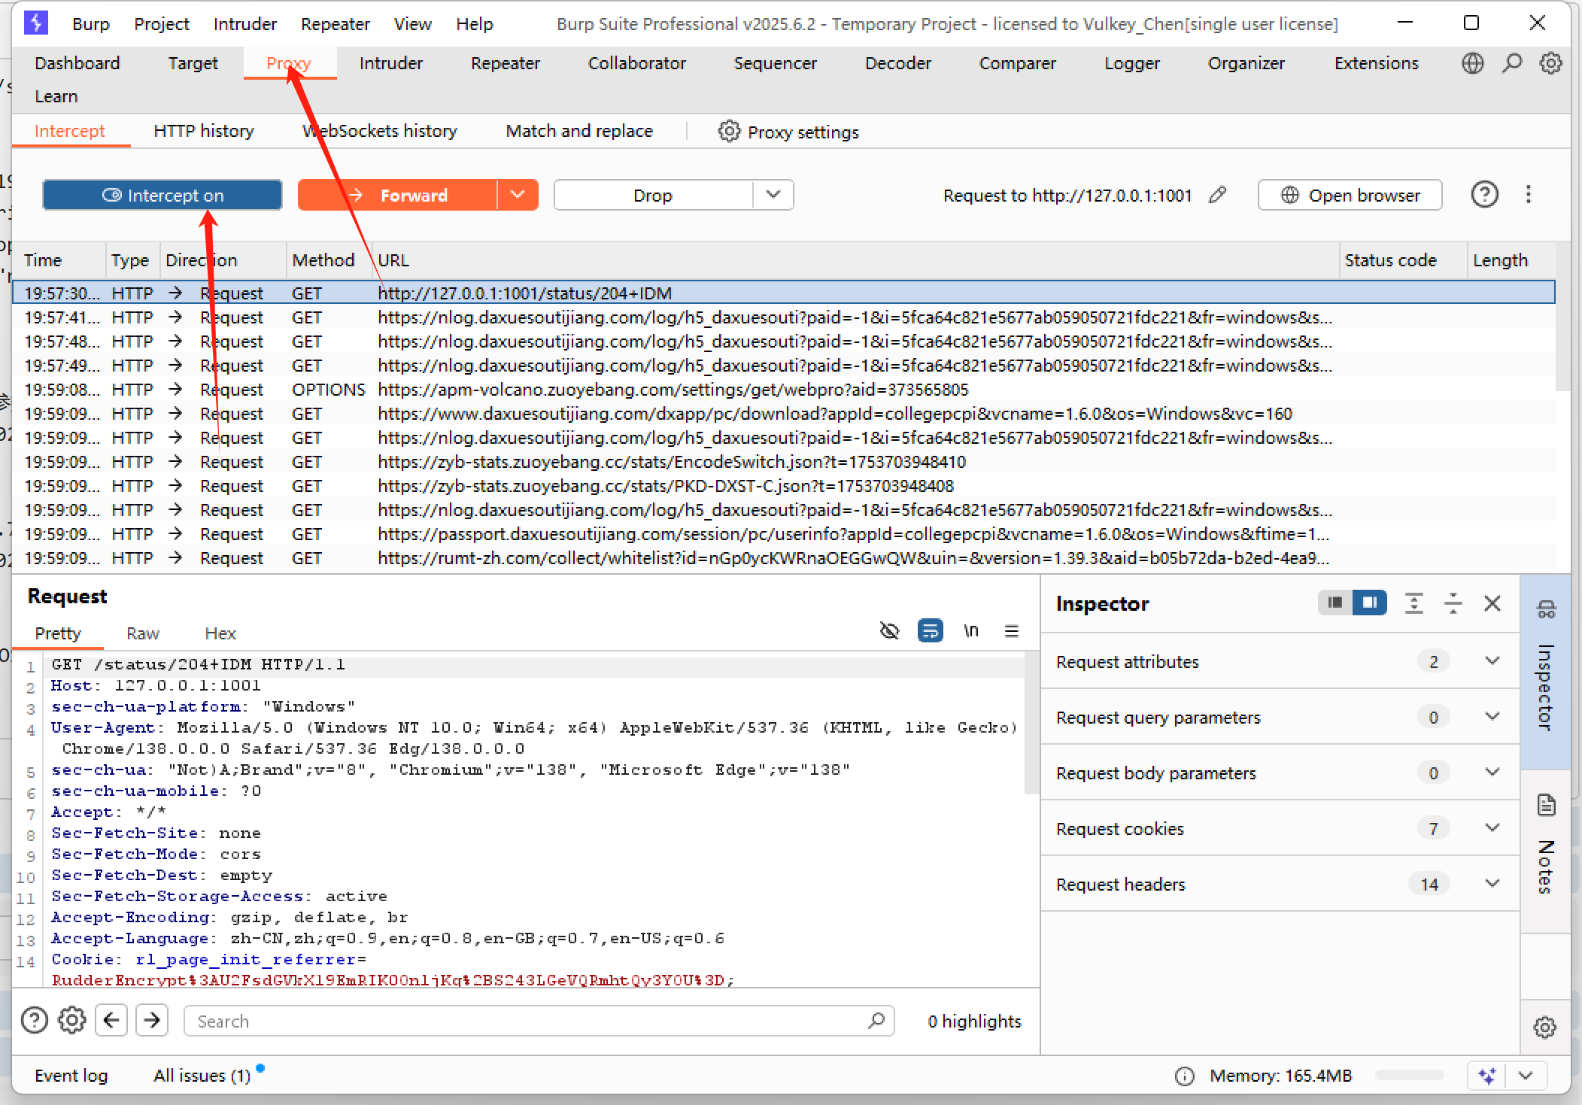Select row with EncodeSwitch.json URL

pos(783,462)
